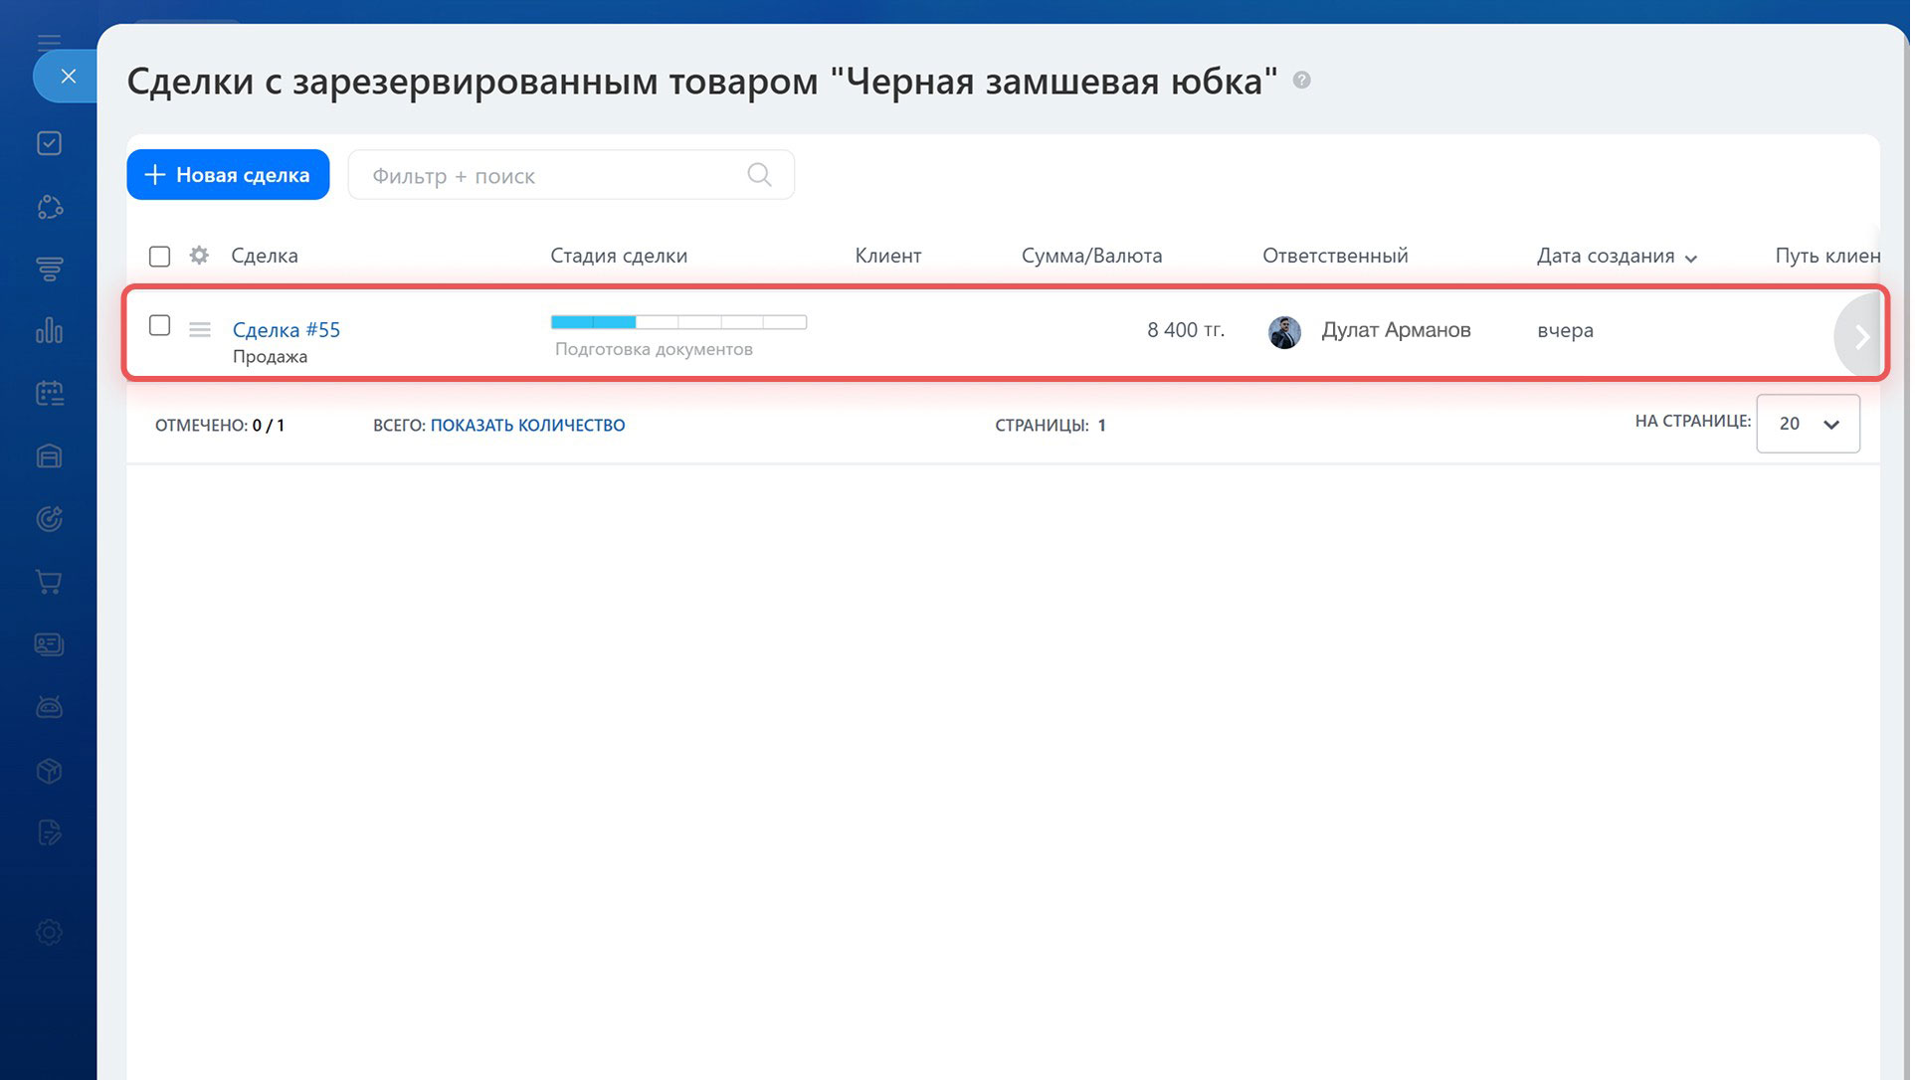The height and width of the screenshot is (1080, 1915).
Task: Open the shopping cart sidebar icon
Action: click(49, 582)
